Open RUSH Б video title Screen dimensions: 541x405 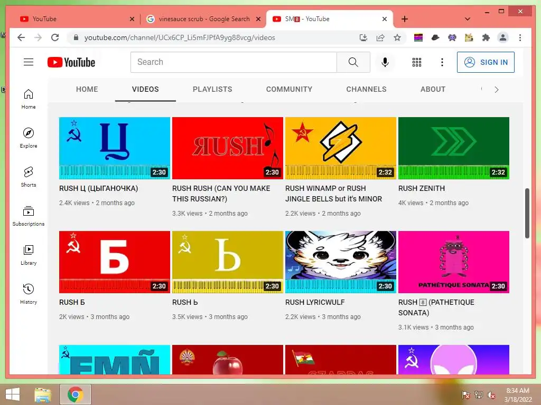coord(72,302)
